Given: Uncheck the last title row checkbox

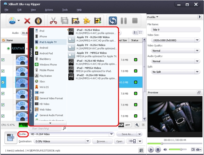Looking at the screenshot, I should click(3, 116).
